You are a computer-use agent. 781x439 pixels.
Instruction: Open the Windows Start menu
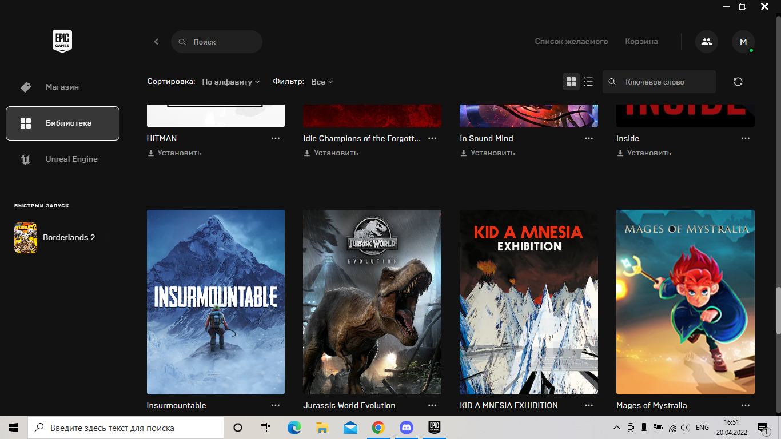click(x=14, y=428)
